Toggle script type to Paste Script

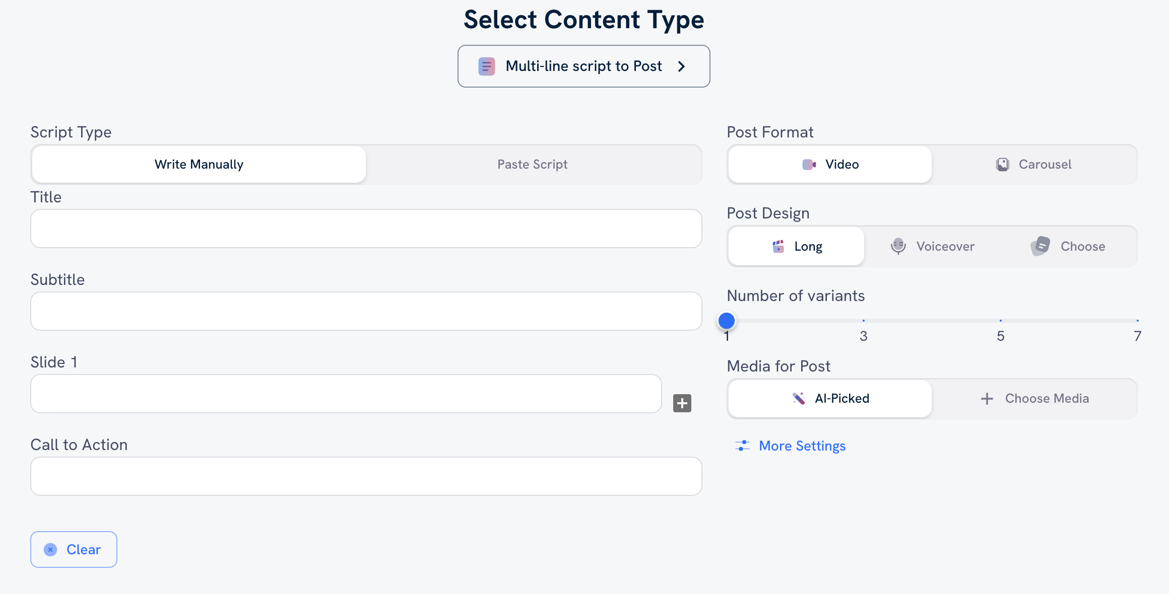pos(533,164)
